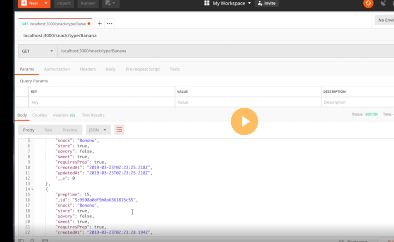Open the tab options ellipsis menu
The height and width of the screenshot is (242, 394).
click(110, 24)
